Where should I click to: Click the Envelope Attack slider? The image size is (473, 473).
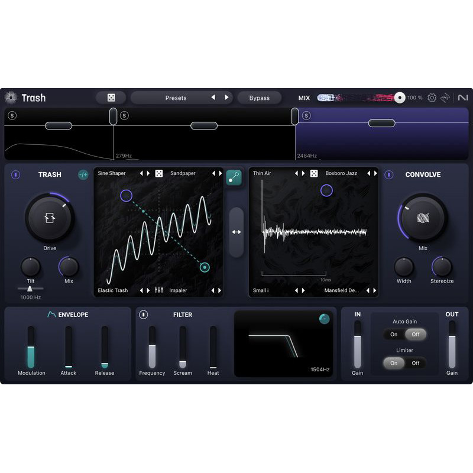pos(69,347)
